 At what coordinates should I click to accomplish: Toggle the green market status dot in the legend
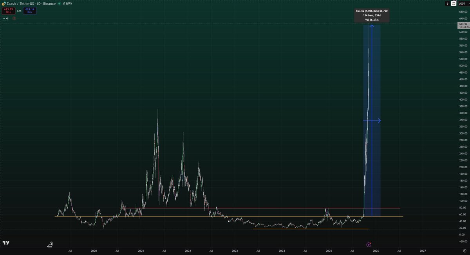[60, 4]
